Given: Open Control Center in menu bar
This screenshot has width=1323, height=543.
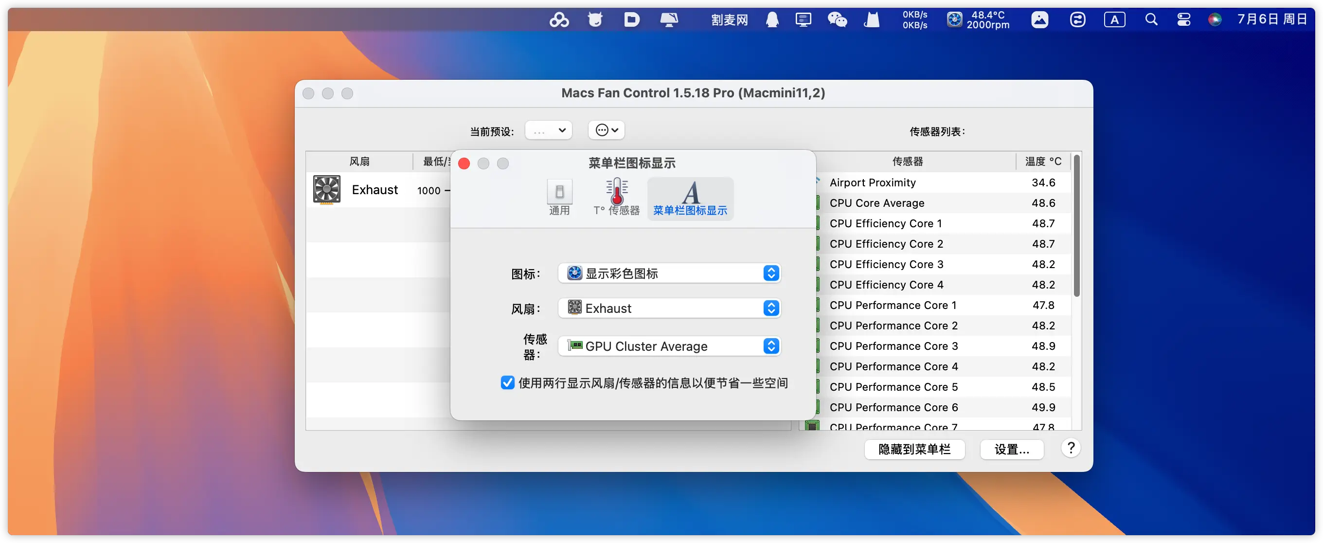Looking at the screenshot, I should (1184, 19).
